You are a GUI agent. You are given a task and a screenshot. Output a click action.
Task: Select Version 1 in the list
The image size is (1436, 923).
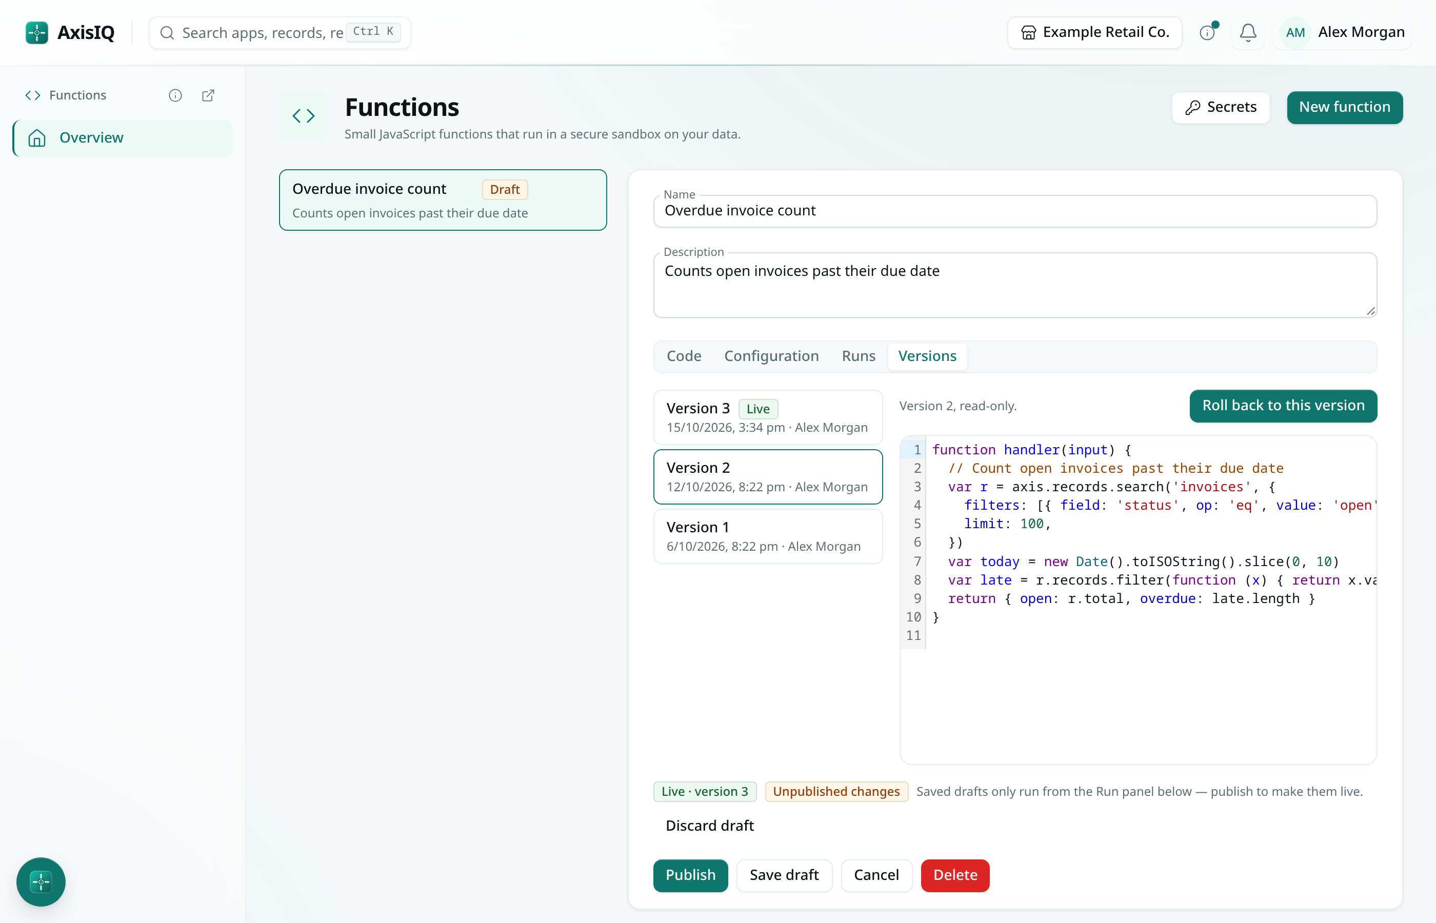768,536
